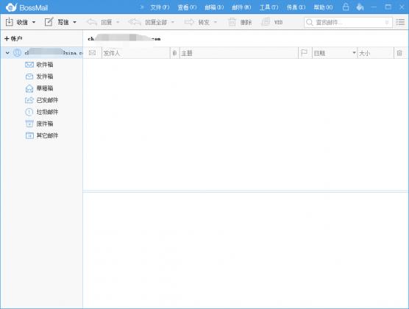The image size is (409, 309).
Task: Open the 回复全部 dropdown arrow
Action: [x=173, y=22]
